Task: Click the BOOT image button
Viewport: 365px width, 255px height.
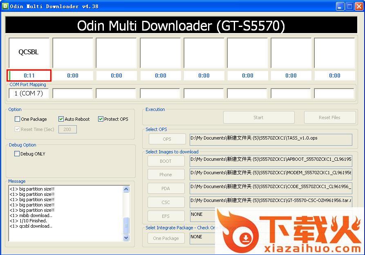Action: (166, 161)
